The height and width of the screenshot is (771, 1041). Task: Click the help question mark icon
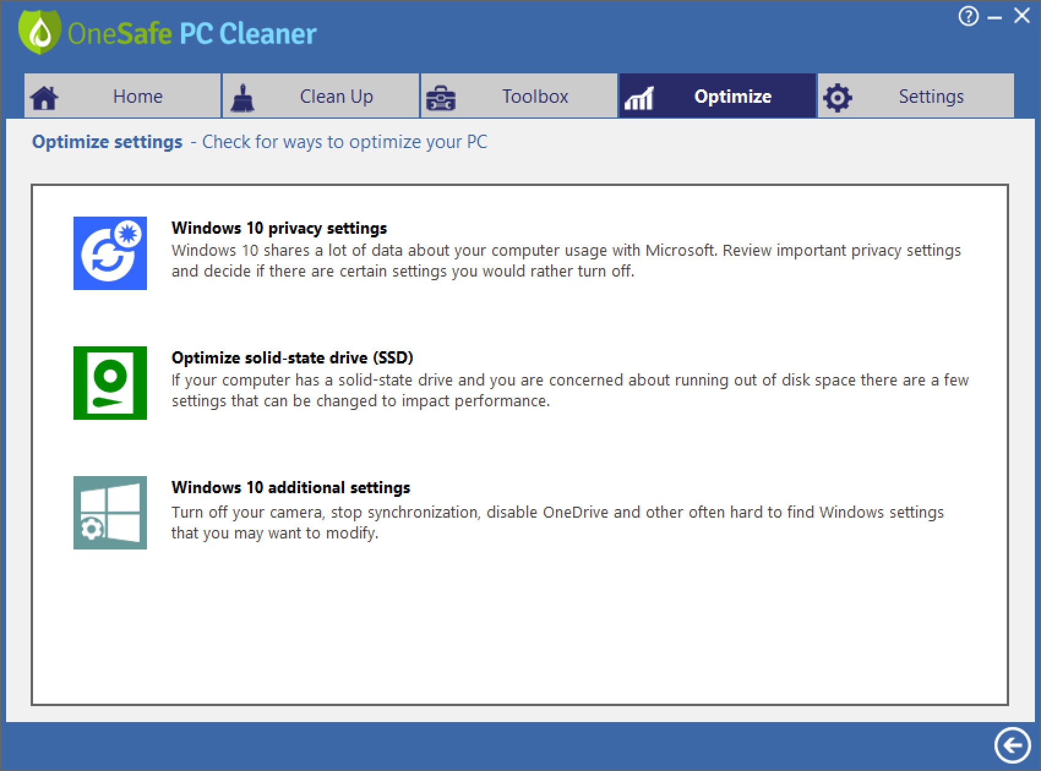[x=968, y=16]
